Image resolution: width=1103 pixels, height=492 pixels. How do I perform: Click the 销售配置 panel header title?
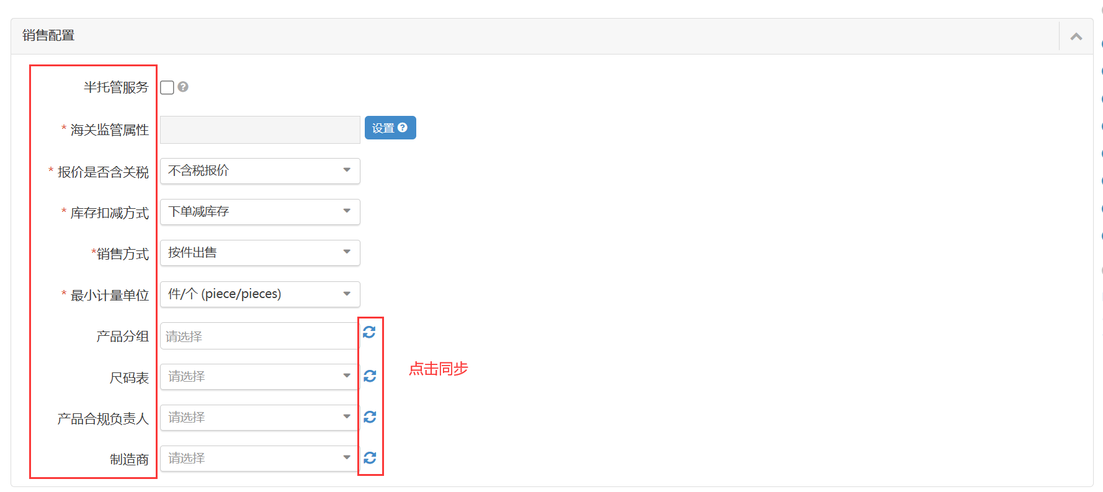pyautogui.click(x=48, y=35)
